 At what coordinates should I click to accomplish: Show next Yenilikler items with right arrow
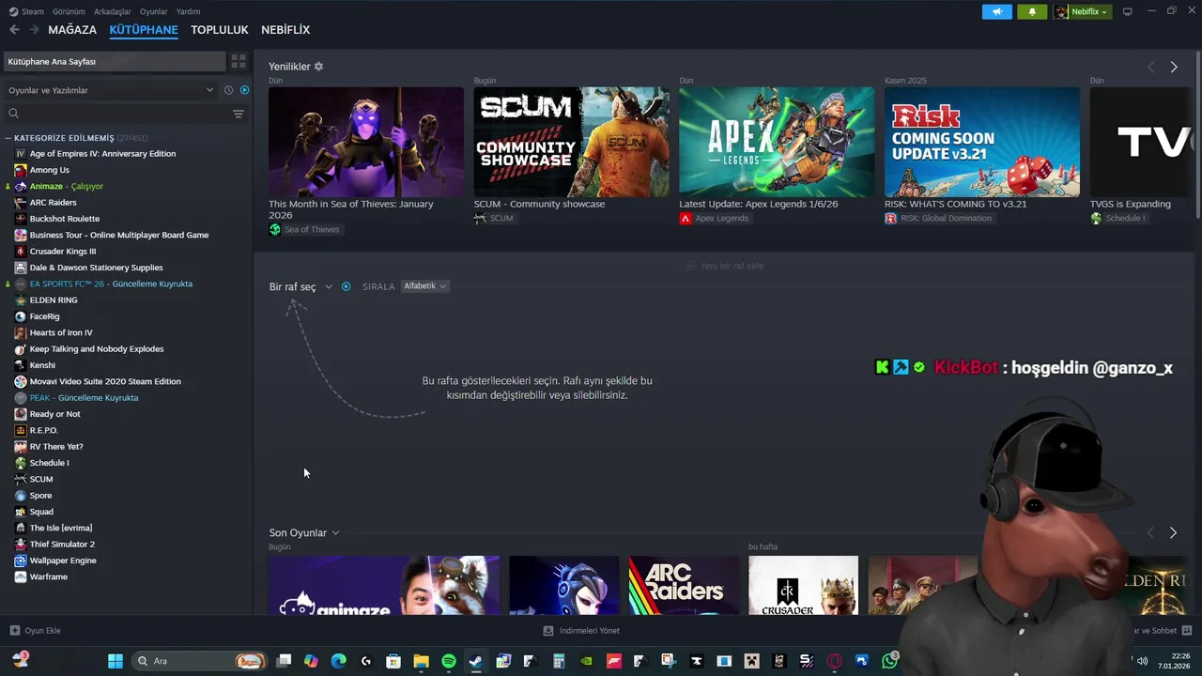tap(1174, 67)
